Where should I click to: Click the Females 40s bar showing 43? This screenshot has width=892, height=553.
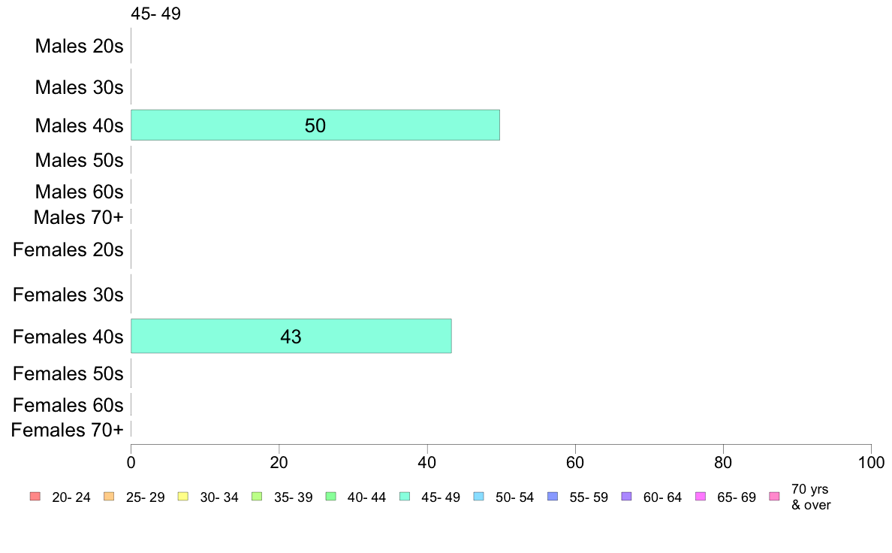tap(291, 336)
